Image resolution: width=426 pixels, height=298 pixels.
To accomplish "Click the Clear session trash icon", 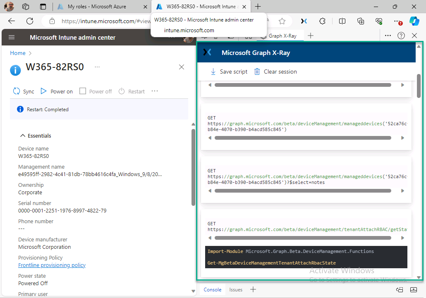I will pos(257,72).
